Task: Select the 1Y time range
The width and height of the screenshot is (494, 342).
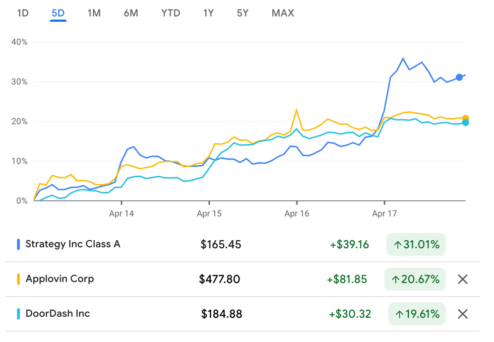Action: coord(209,14)
